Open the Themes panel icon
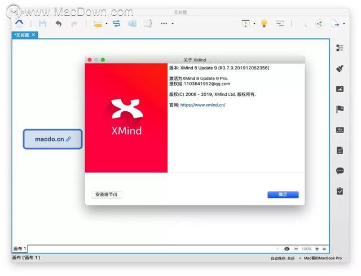 (340, 130)
